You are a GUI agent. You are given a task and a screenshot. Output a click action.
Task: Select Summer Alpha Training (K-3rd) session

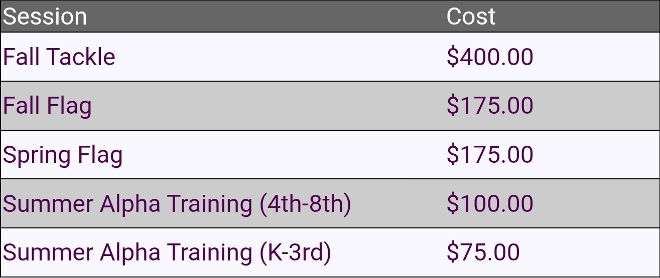coord(167,252)
